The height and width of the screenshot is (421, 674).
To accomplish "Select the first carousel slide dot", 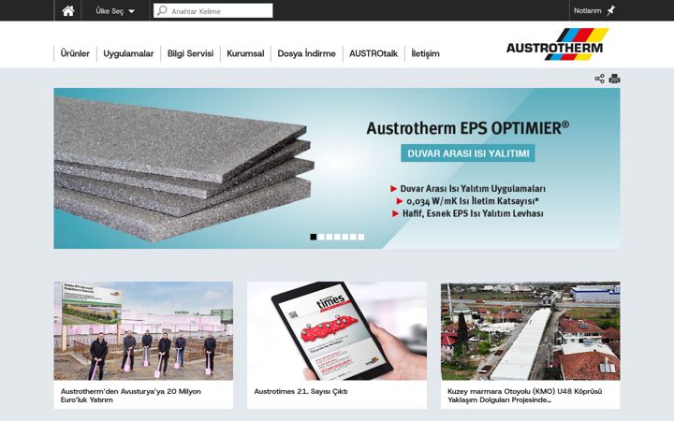I will 314,237.
